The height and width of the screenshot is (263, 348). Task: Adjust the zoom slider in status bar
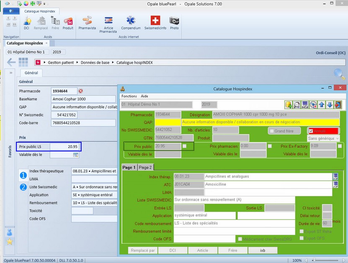tap(314, 260)
